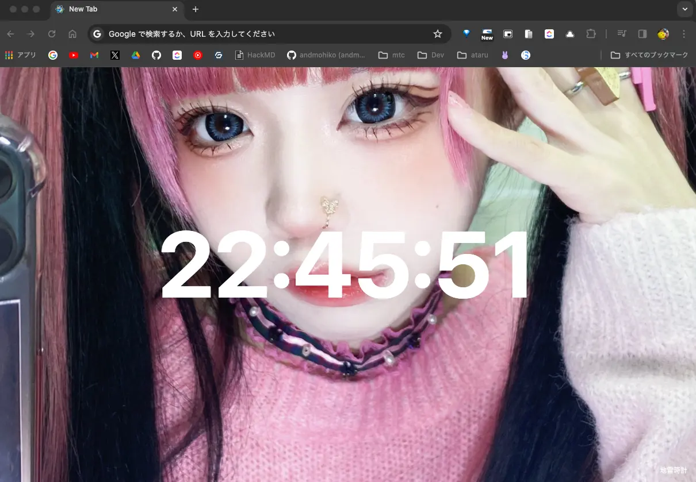Click the ClickUp extension icon in toolbar
The width and height of the screenshot is (696, 482).
[549, 34]
